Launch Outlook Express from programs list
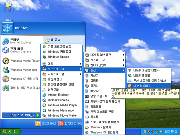Screen dimensions: 180x135 [62, 100]
